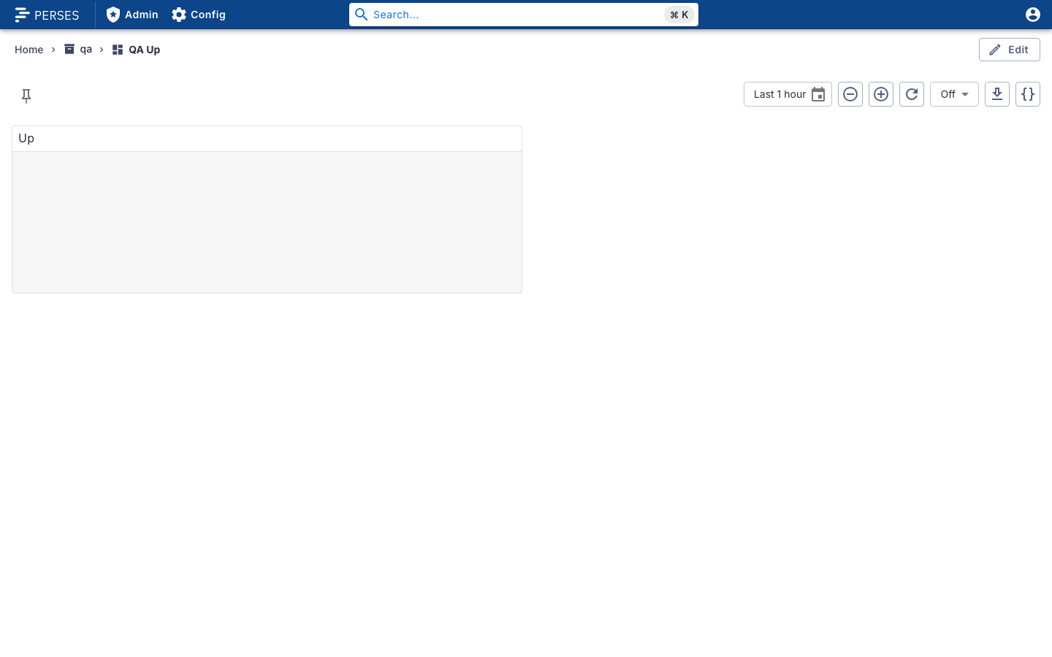Open the Last 1 hour time range picker
The width and height of the screenshot is (1052, 657).
788,94
